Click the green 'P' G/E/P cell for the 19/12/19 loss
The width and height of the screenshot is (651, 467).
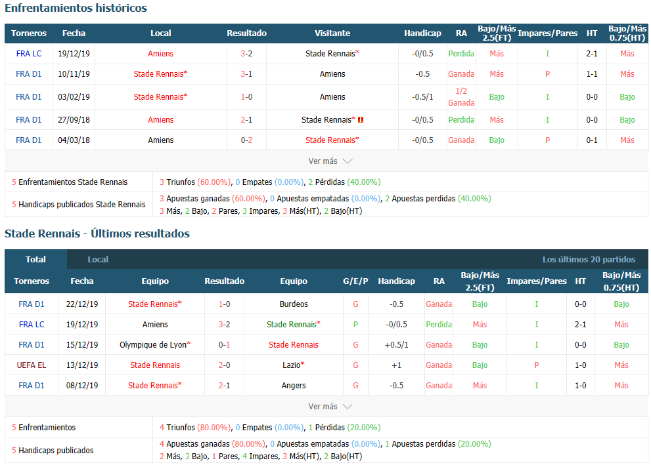355,325
